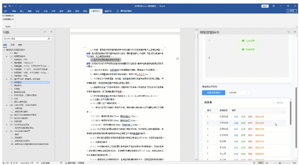Click the green completed status badge in row 3
The width and height of the screenshot is (299, 165).
click(248, 41)
